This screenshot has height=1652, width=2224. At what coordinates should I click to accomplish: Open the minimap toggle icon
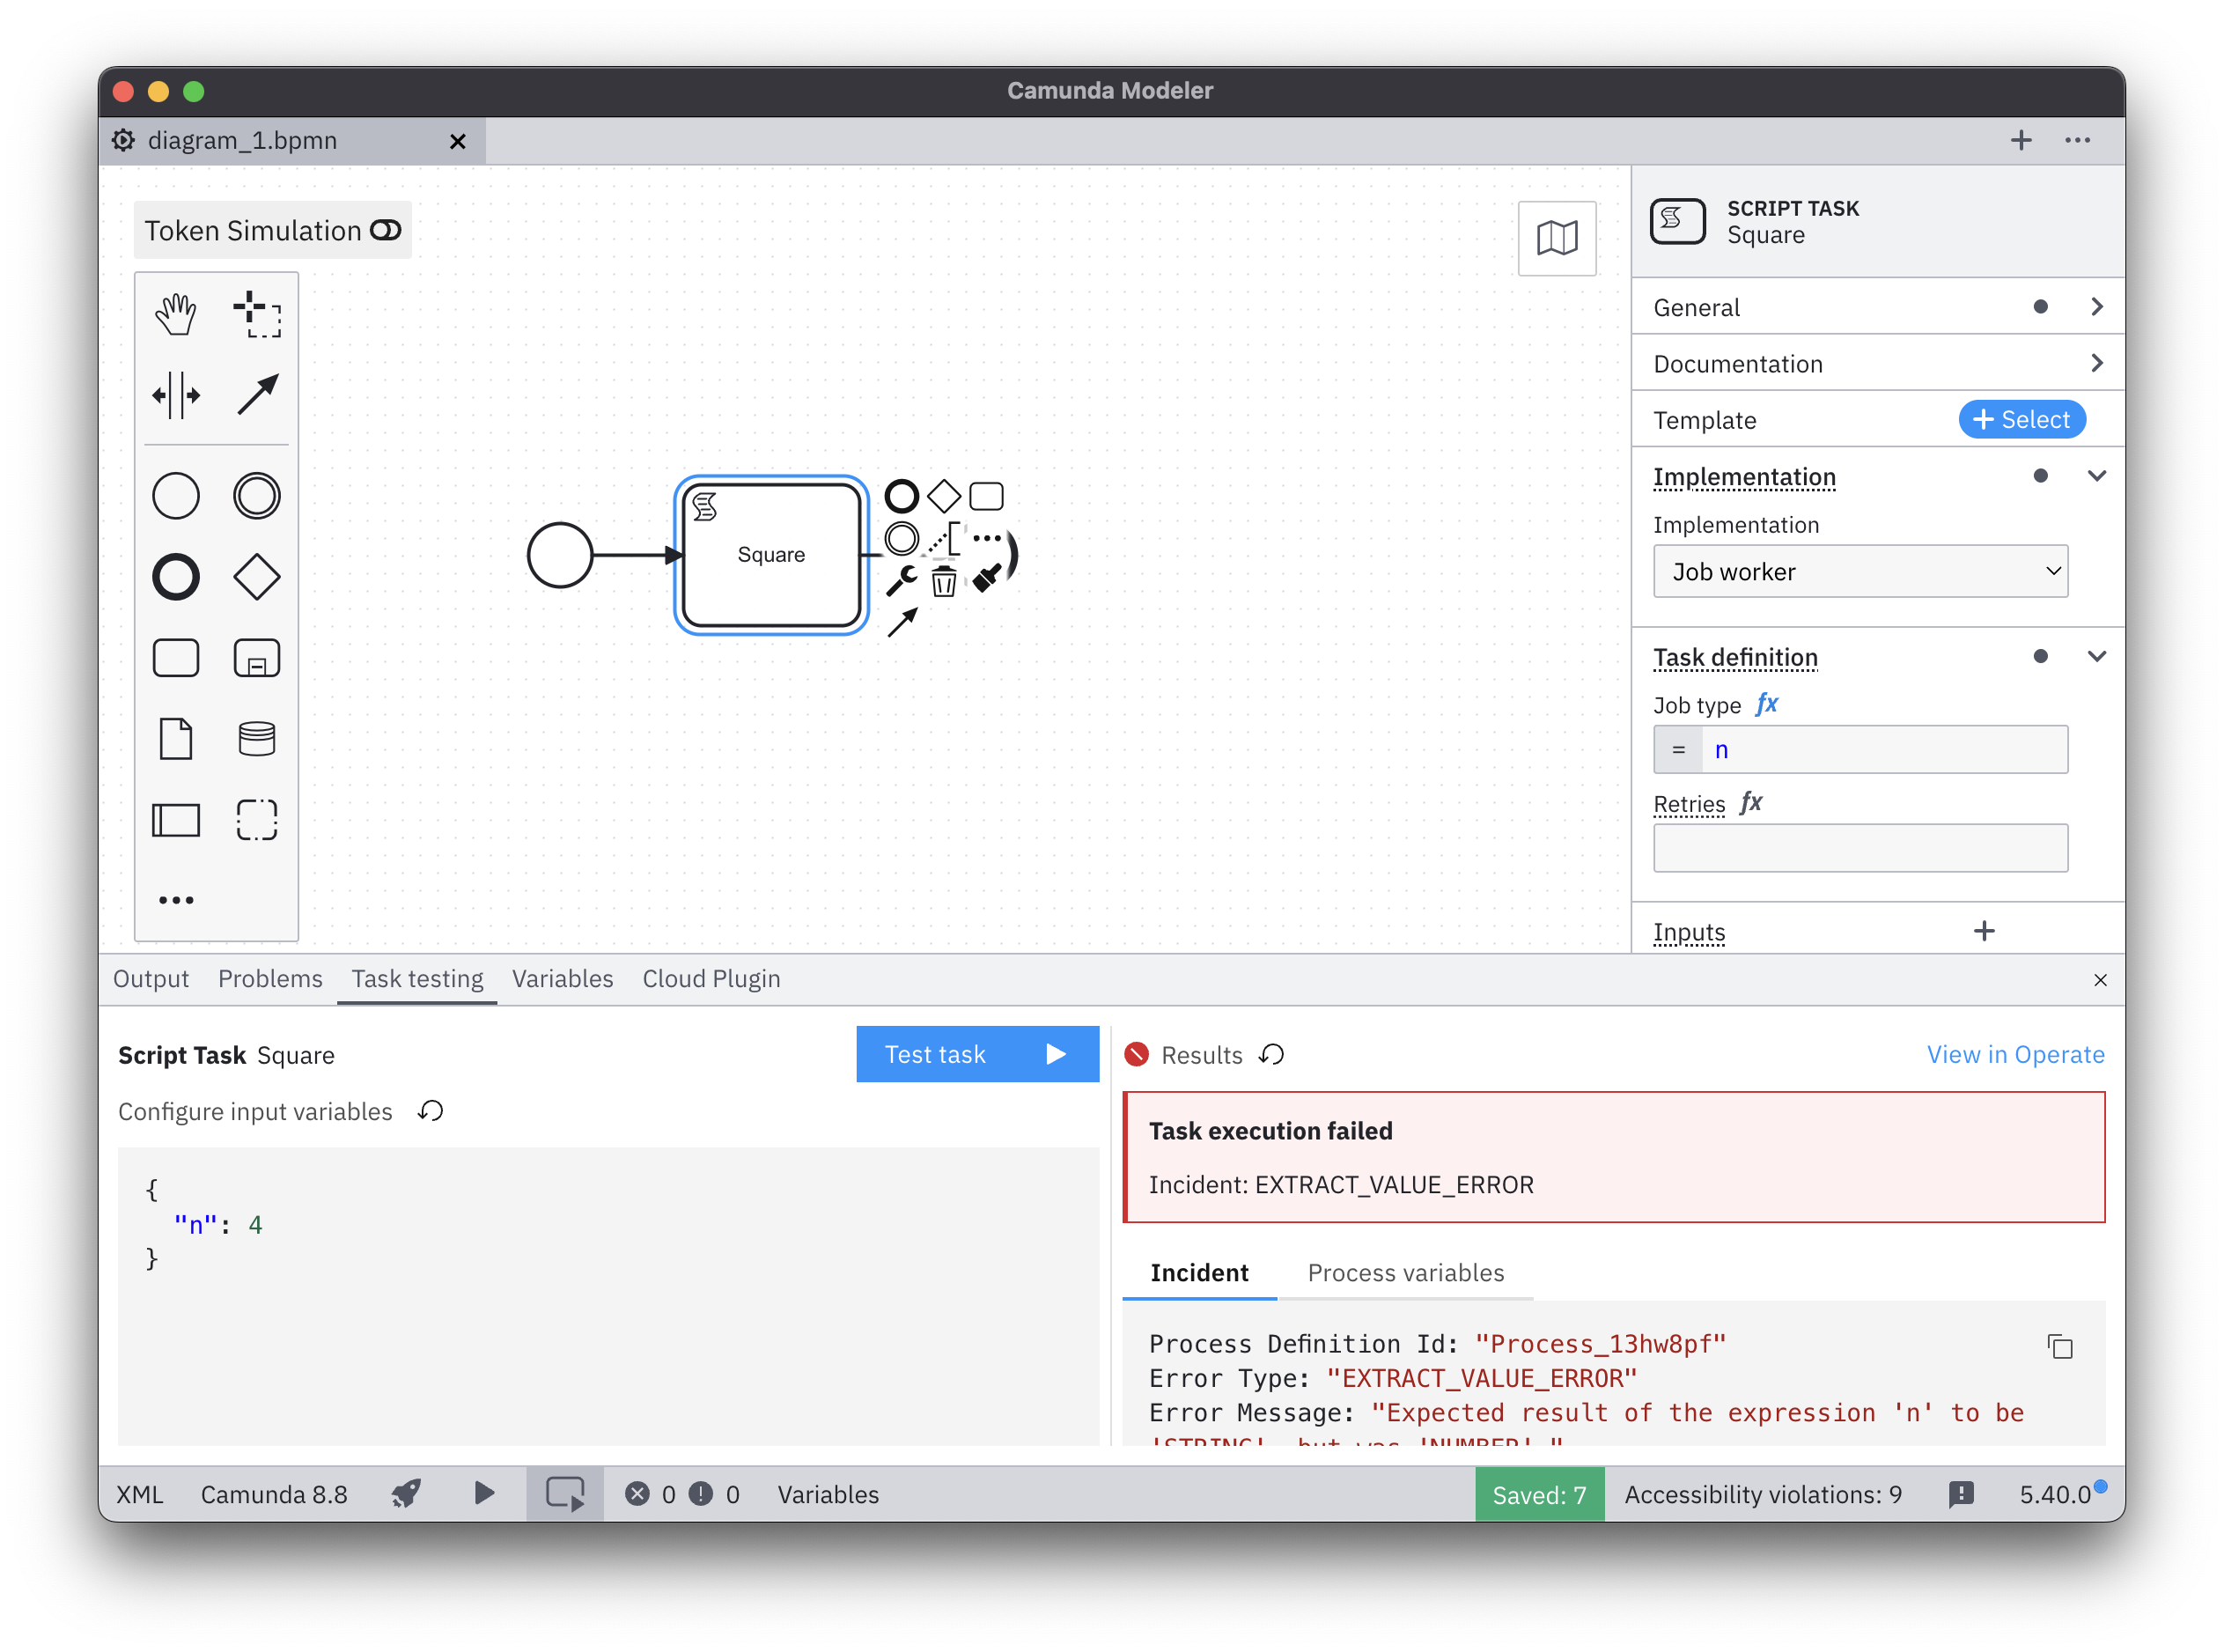click(1557, 238)
